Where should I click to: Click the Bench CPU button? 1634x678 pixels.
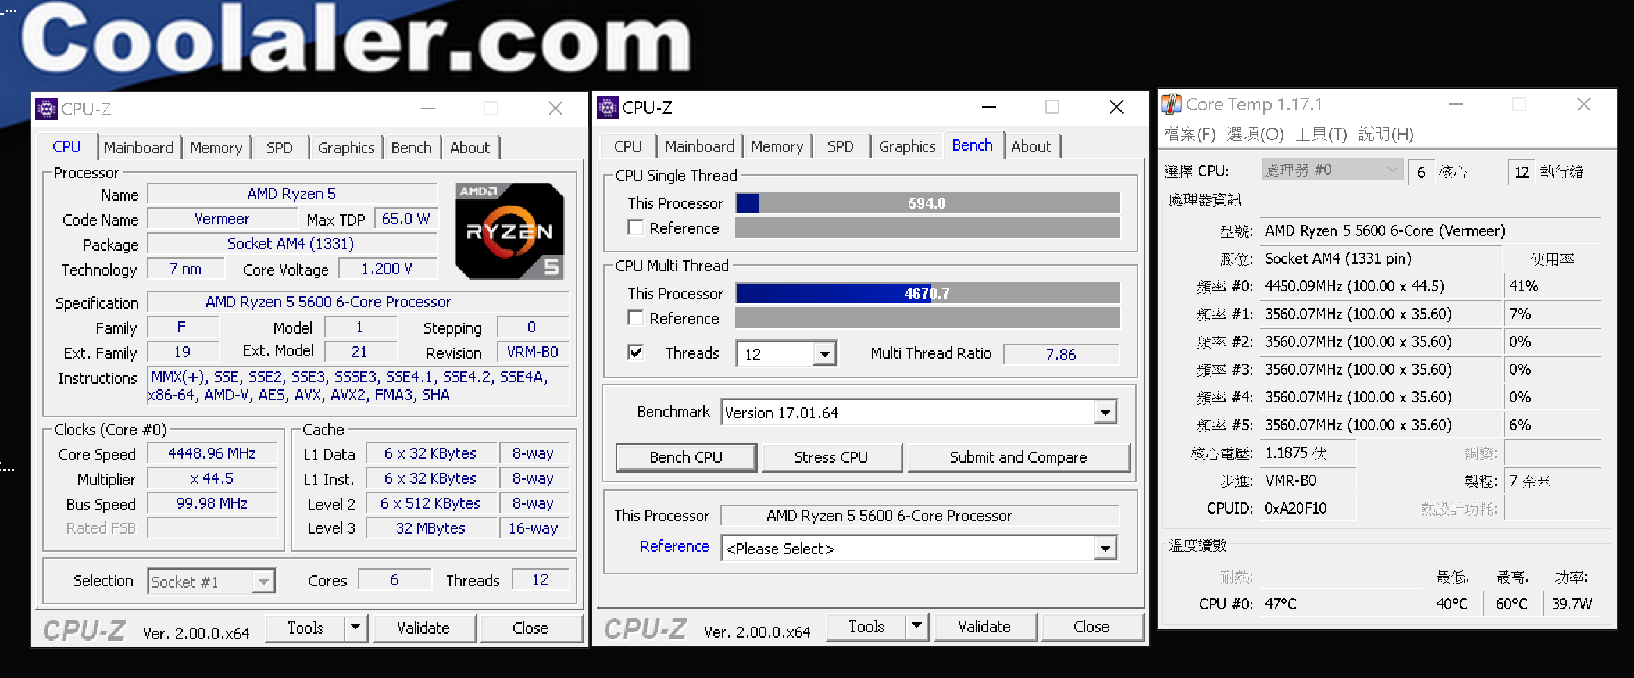pyautogui.click(x=686, y=457)
